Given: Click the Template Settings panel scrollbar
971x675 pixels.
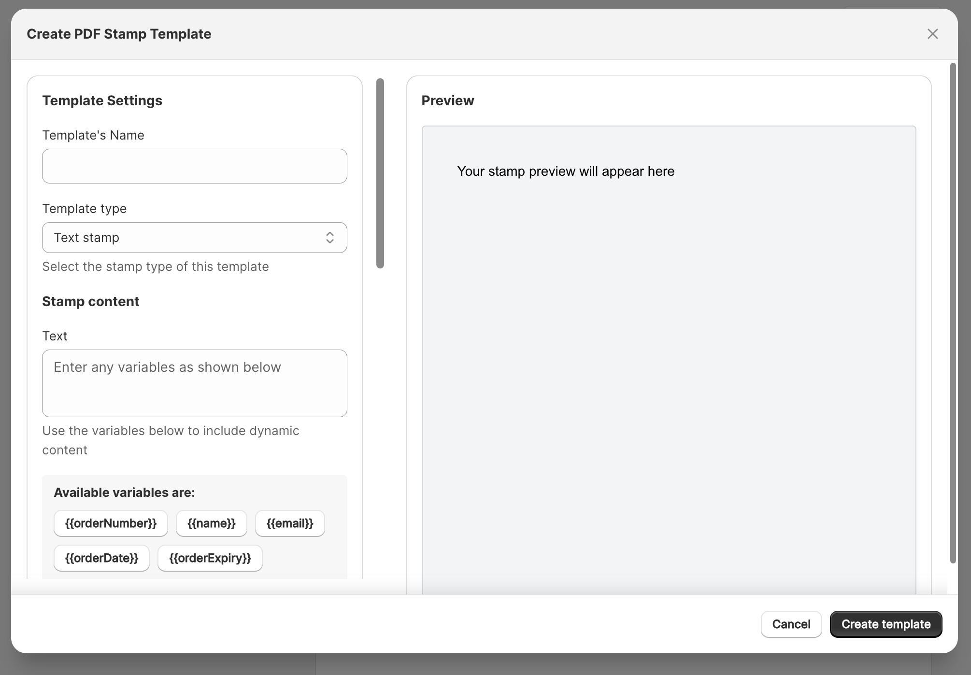Looking at the screenshot, I should (380, 173).
